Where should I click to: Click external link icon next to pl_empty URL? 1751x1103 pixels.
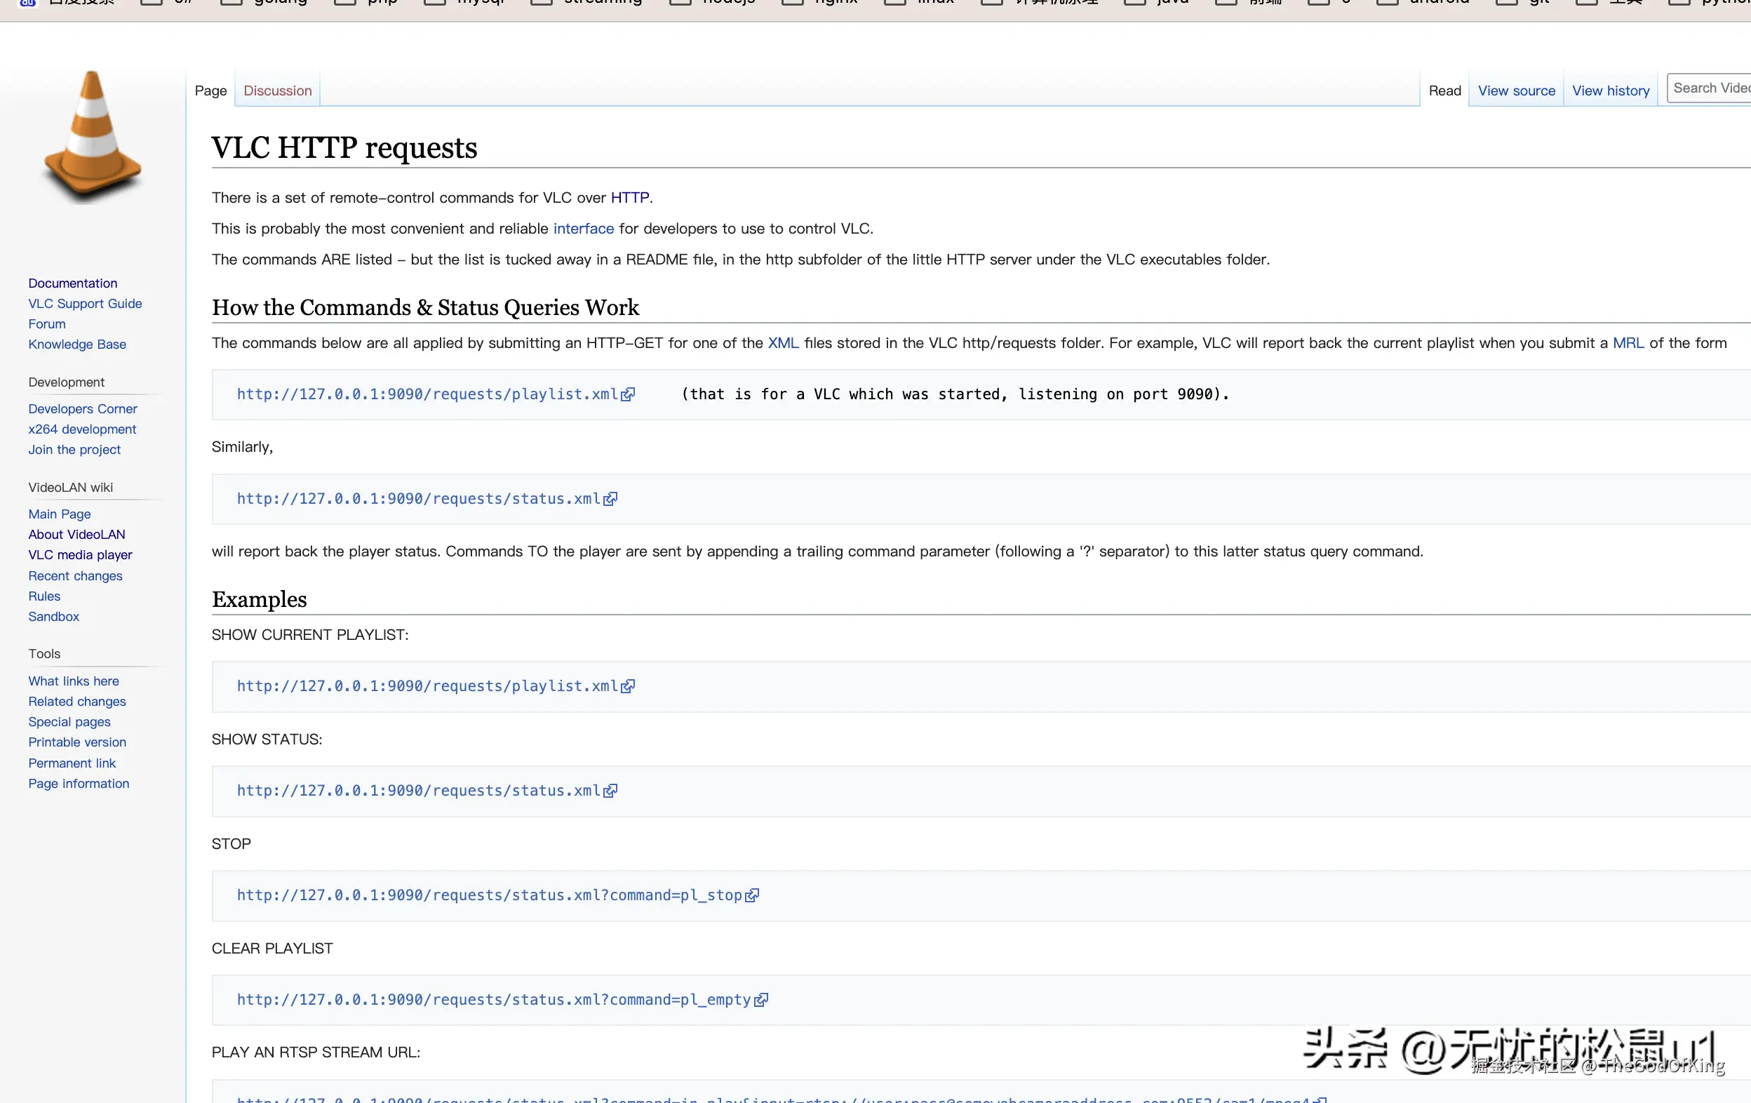click(761, 999)
